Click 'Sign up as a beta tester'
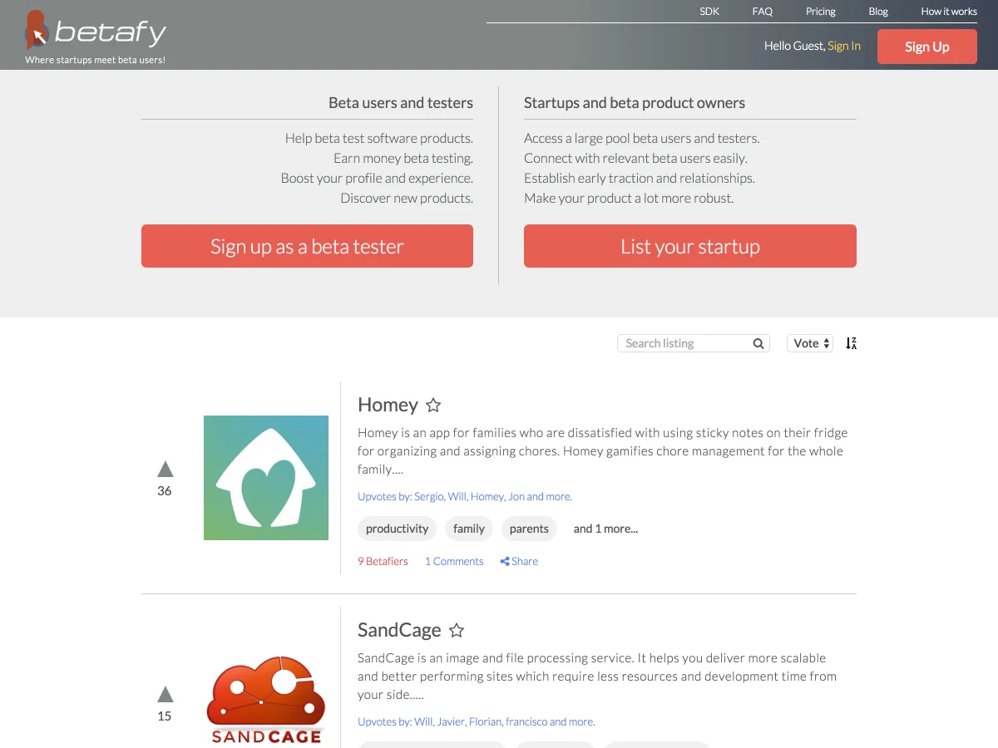This screenshot has height=748, width=998. click(x=307, y=246)
